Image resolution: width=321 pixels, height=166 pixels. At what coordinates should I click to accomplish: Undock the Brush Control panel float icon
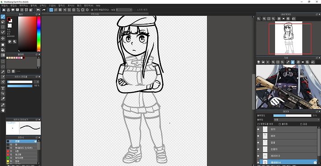point(37,77)
